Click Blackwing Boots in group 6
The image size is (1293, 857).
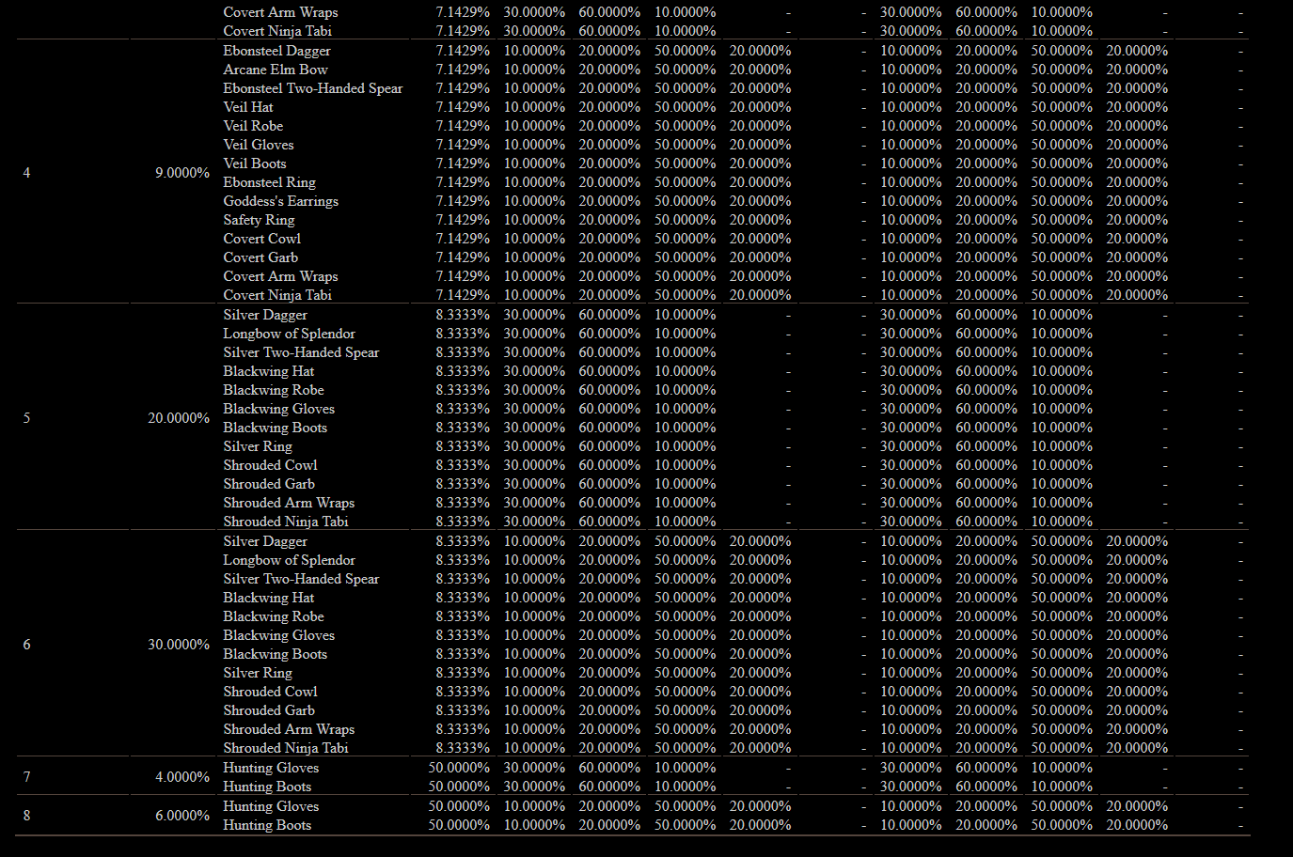[x=276, y=654]
